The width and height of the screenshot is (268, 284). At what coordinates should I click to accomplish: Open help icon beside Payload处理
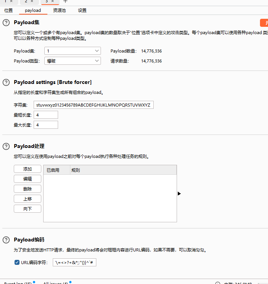click(x=6, y=146)
